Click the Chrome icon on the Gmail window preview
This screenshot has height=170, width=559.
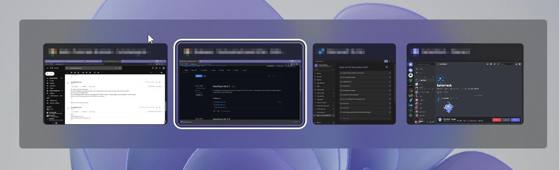coord(52,52)
